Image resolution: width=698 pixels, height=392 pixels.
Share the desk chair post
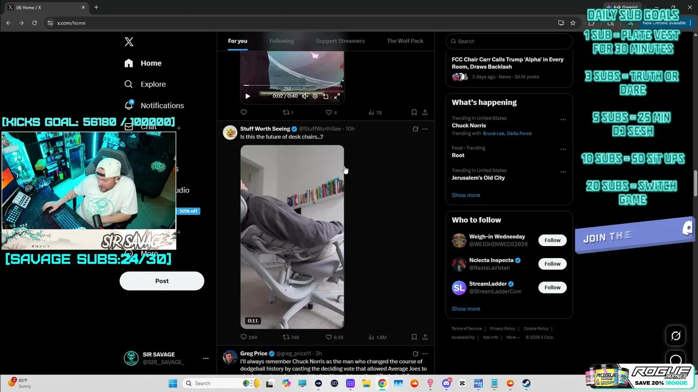(x=425, y=337)
